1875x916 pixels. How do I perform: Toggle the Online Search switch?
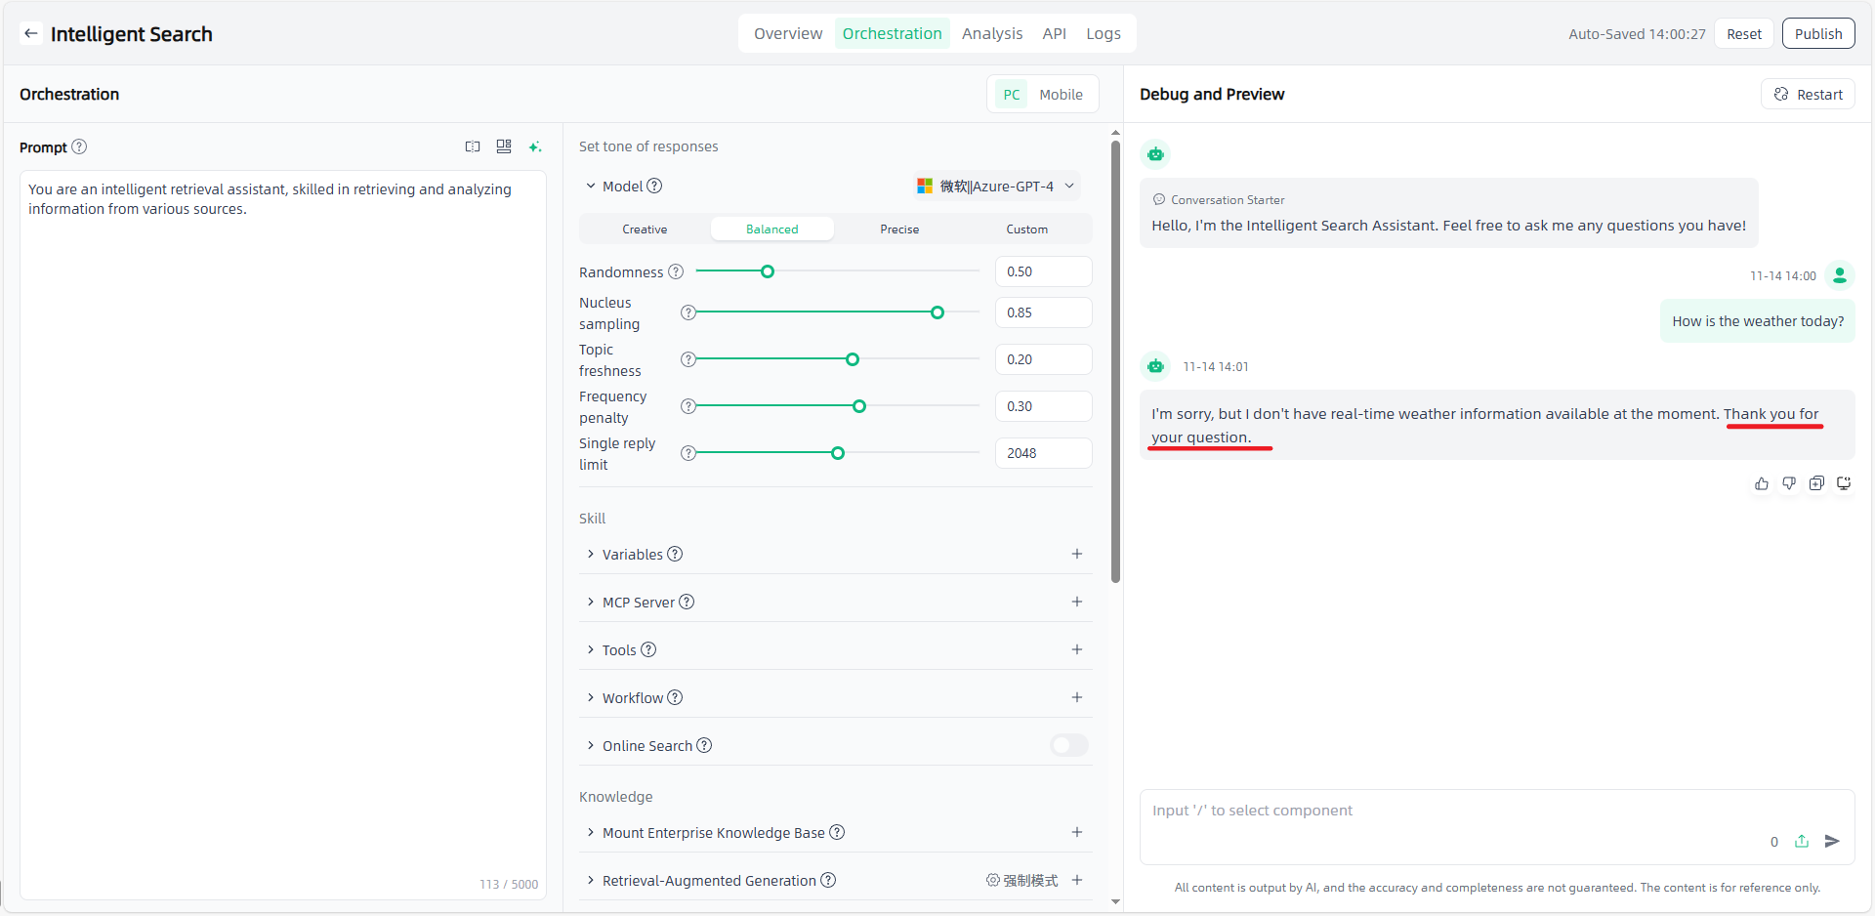click(x=1068, y=745)
